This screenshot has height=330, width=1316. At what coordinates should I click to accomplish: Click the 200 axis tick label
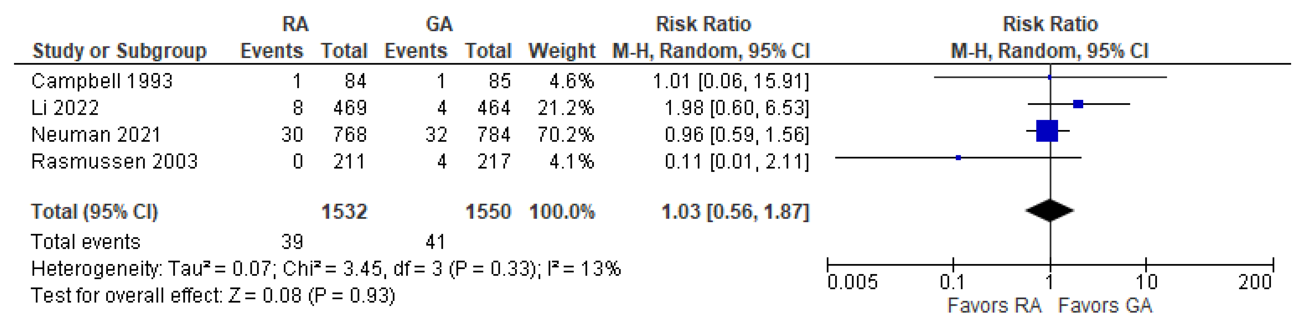click(x=1255, y=282)
